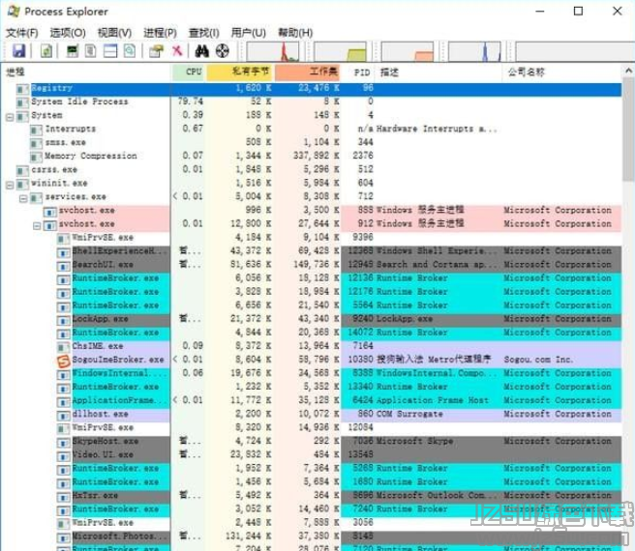The width and height of the screenshot is (635, 551).
Task: Click the 79.74 CPU value for Idle
Action: (191, 101)
